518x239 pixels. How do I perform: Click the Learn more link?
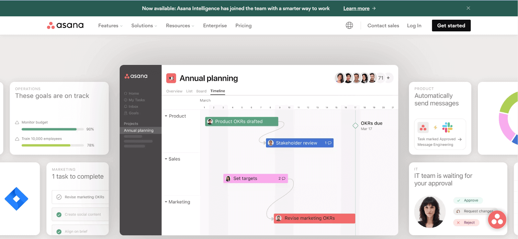[359, 8]
